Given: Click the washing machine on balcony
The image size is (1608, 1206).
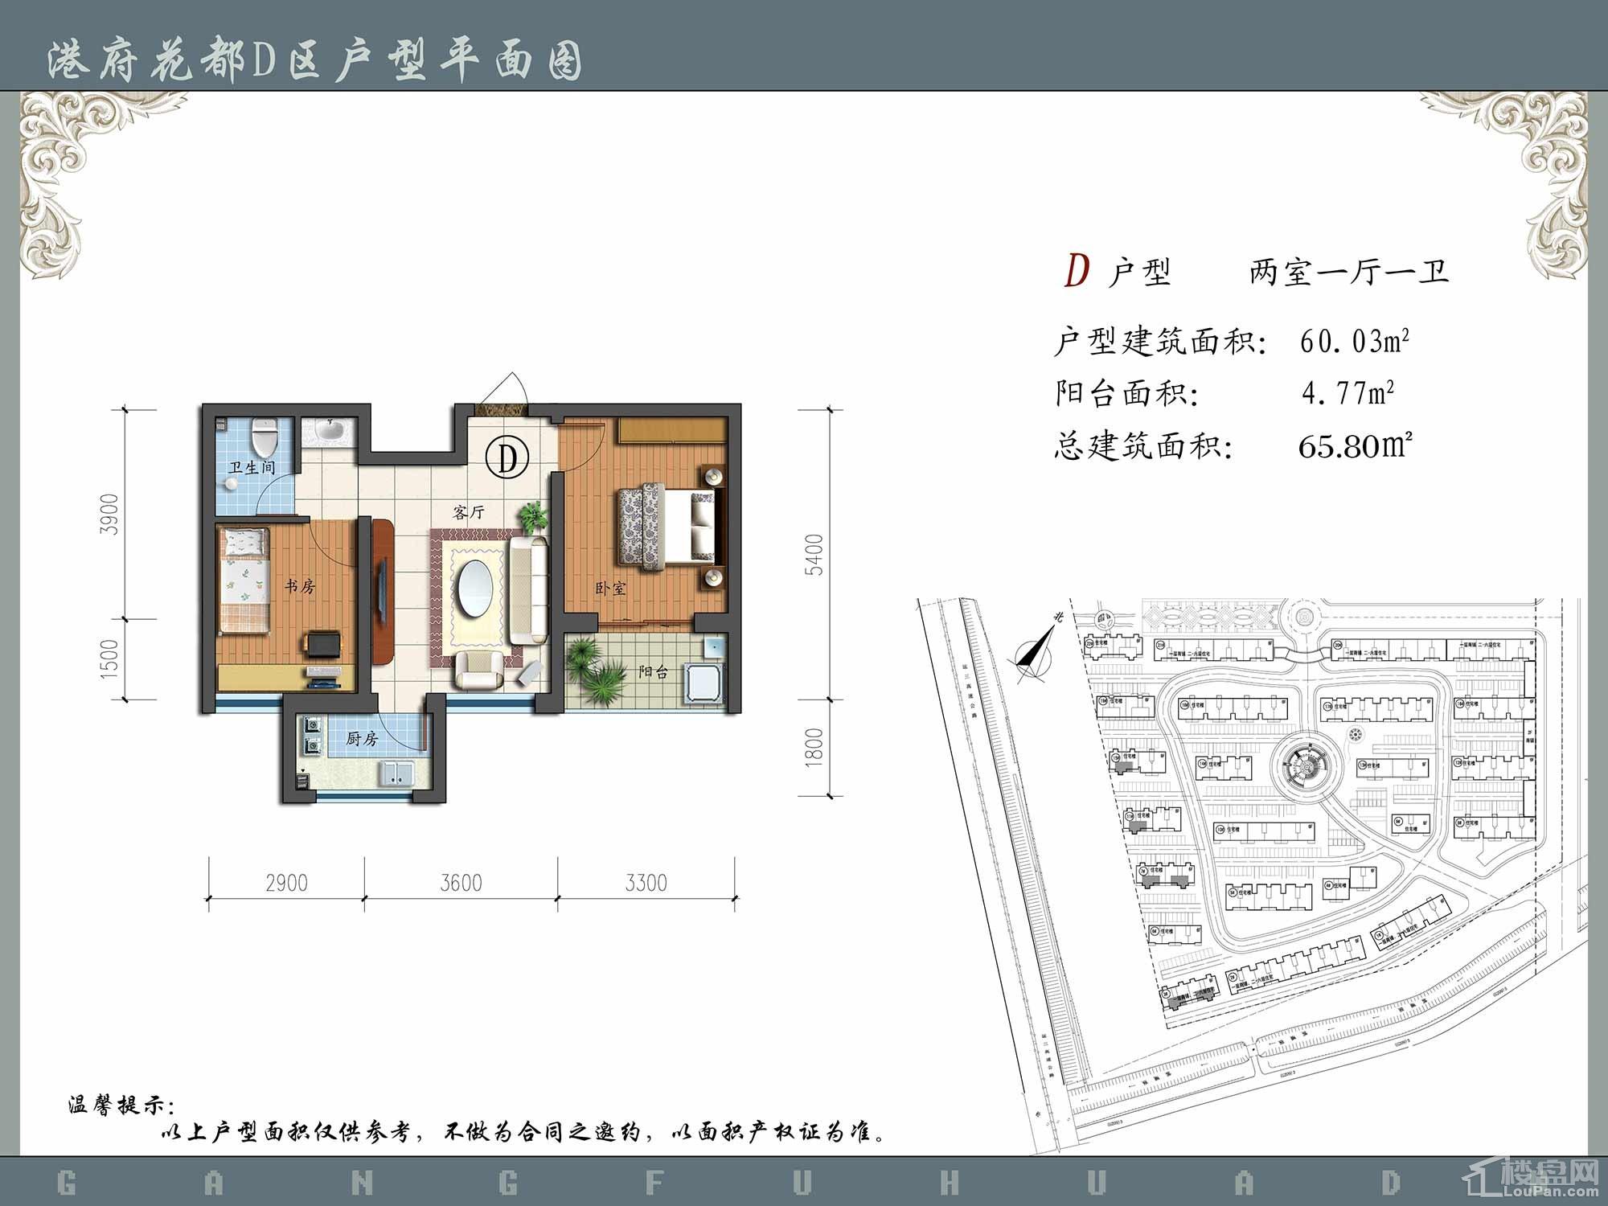Looking at the screenshot, I should (x=703, y=683).
